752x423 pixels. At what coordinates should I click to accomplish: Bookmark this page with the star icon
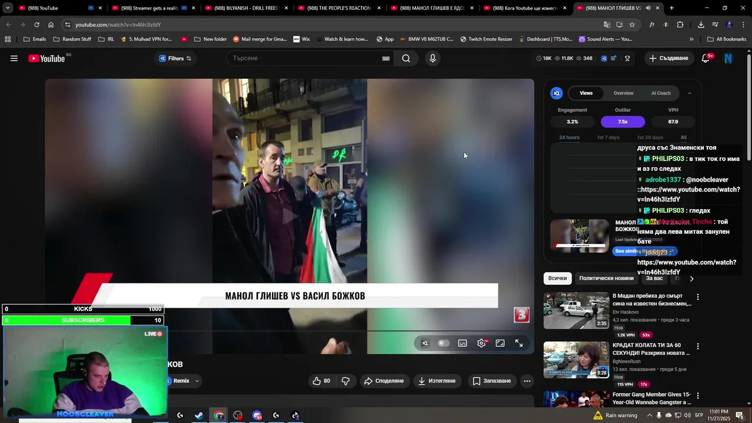(x=632, y=25)
